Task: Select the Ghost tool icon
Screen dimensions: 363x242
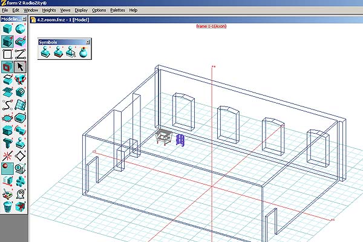Action: coord(22,194)
